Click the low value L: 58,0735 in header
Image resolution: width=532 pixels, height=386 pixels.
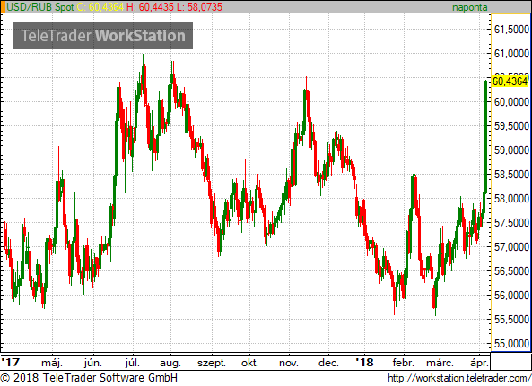click(199, 7)
